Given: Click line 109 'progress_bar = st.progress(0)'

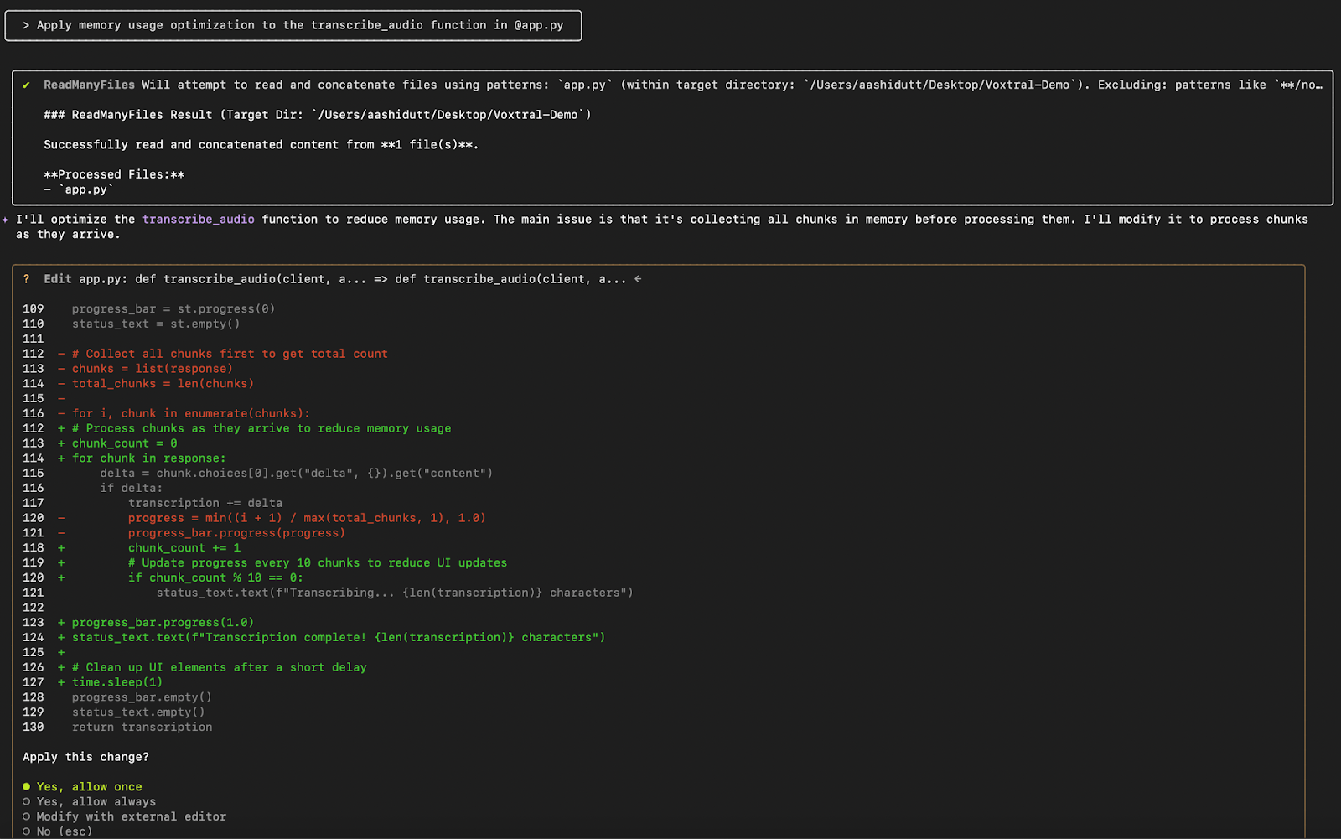Looking at the screenshot, I should tap(173, 309).
